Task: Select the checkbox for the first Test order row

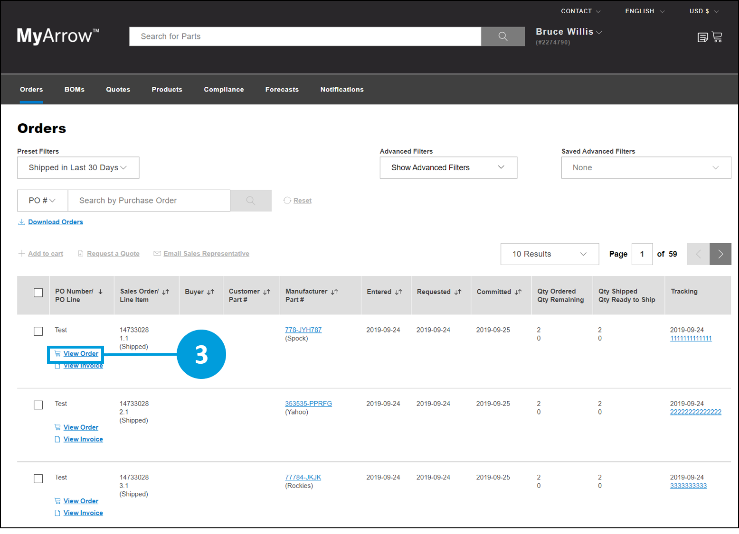Action: click(38, 331)
